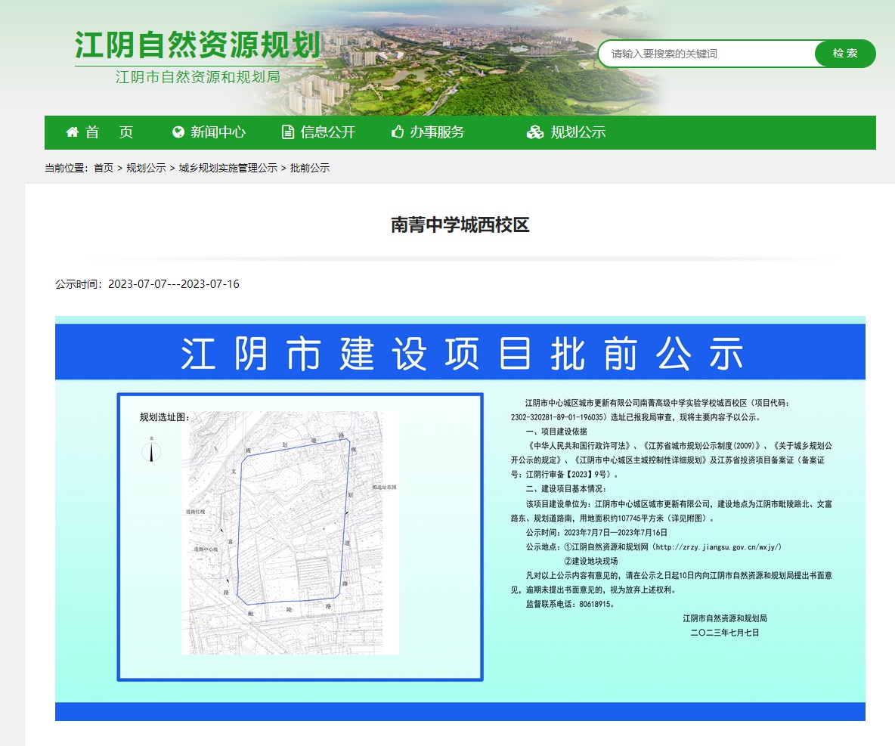Click the 批前公示 breadcrumb link

[310, 168]
